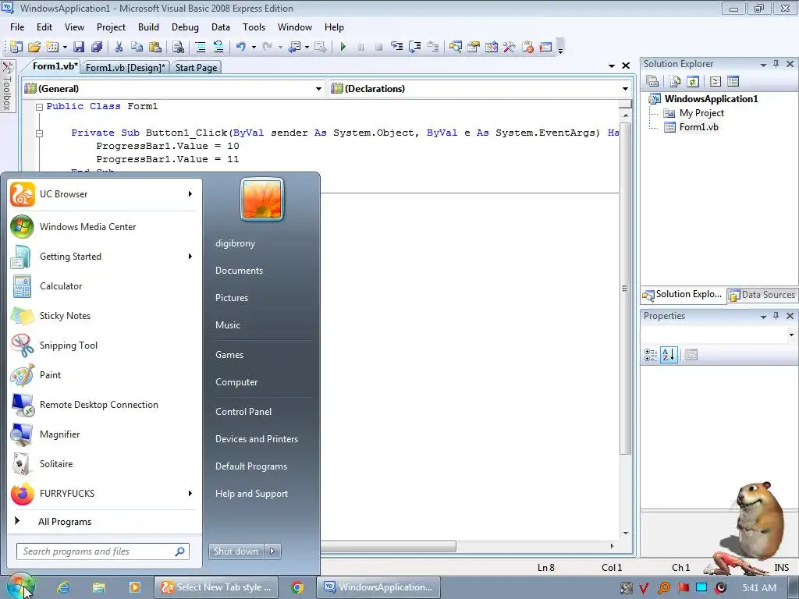Switch to the Data Sources tab
799x599 pixels.
tap(762, 294)
